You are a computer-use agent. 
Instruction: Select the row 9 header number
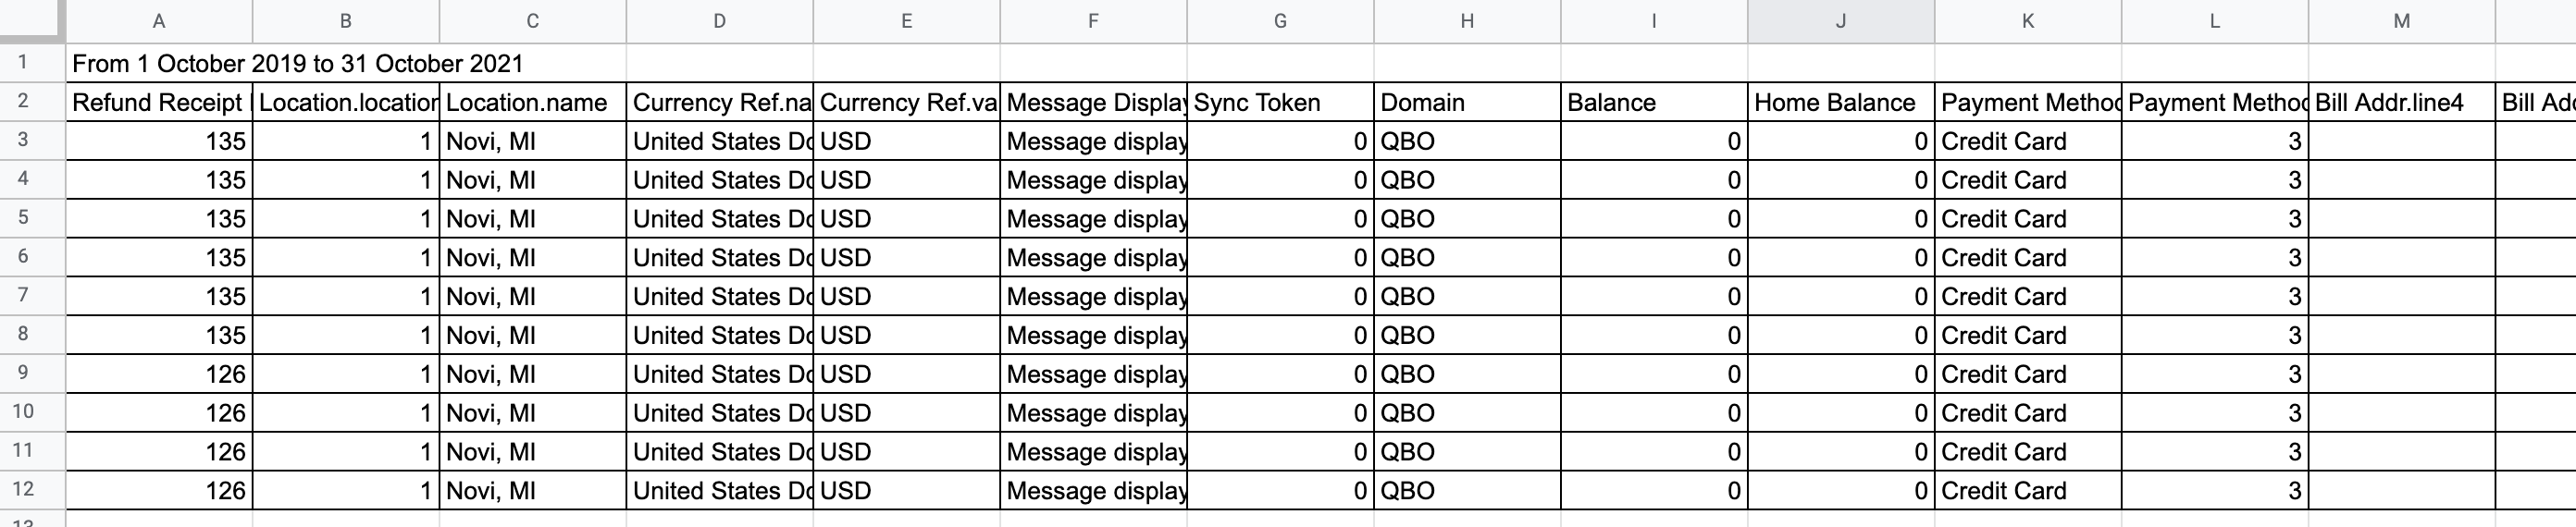click(23, 373)
